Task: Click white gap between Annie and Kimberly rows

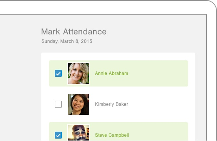Action: click(118, 89)
